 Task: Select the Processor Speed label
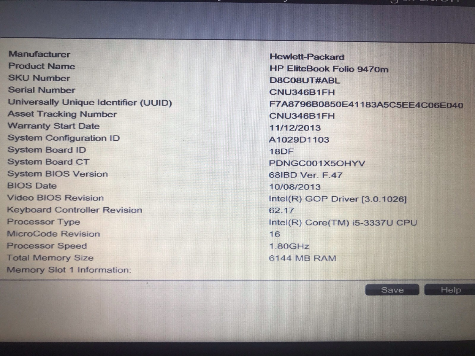point(47,246)
